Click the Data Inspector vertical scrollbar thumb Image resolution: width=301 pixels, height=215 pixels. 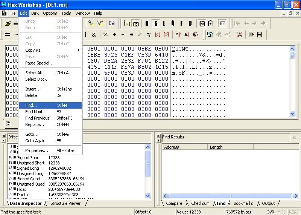click(x=147, y=163)
